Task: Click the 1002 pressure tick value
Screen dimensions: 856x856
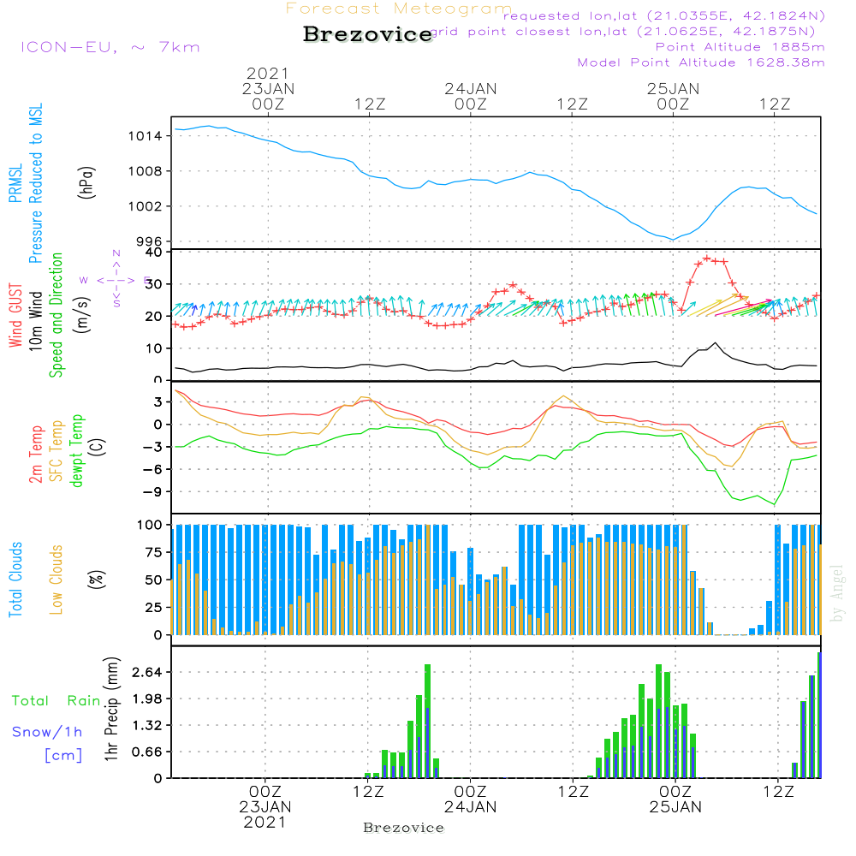Action: (x=146, y=206)
